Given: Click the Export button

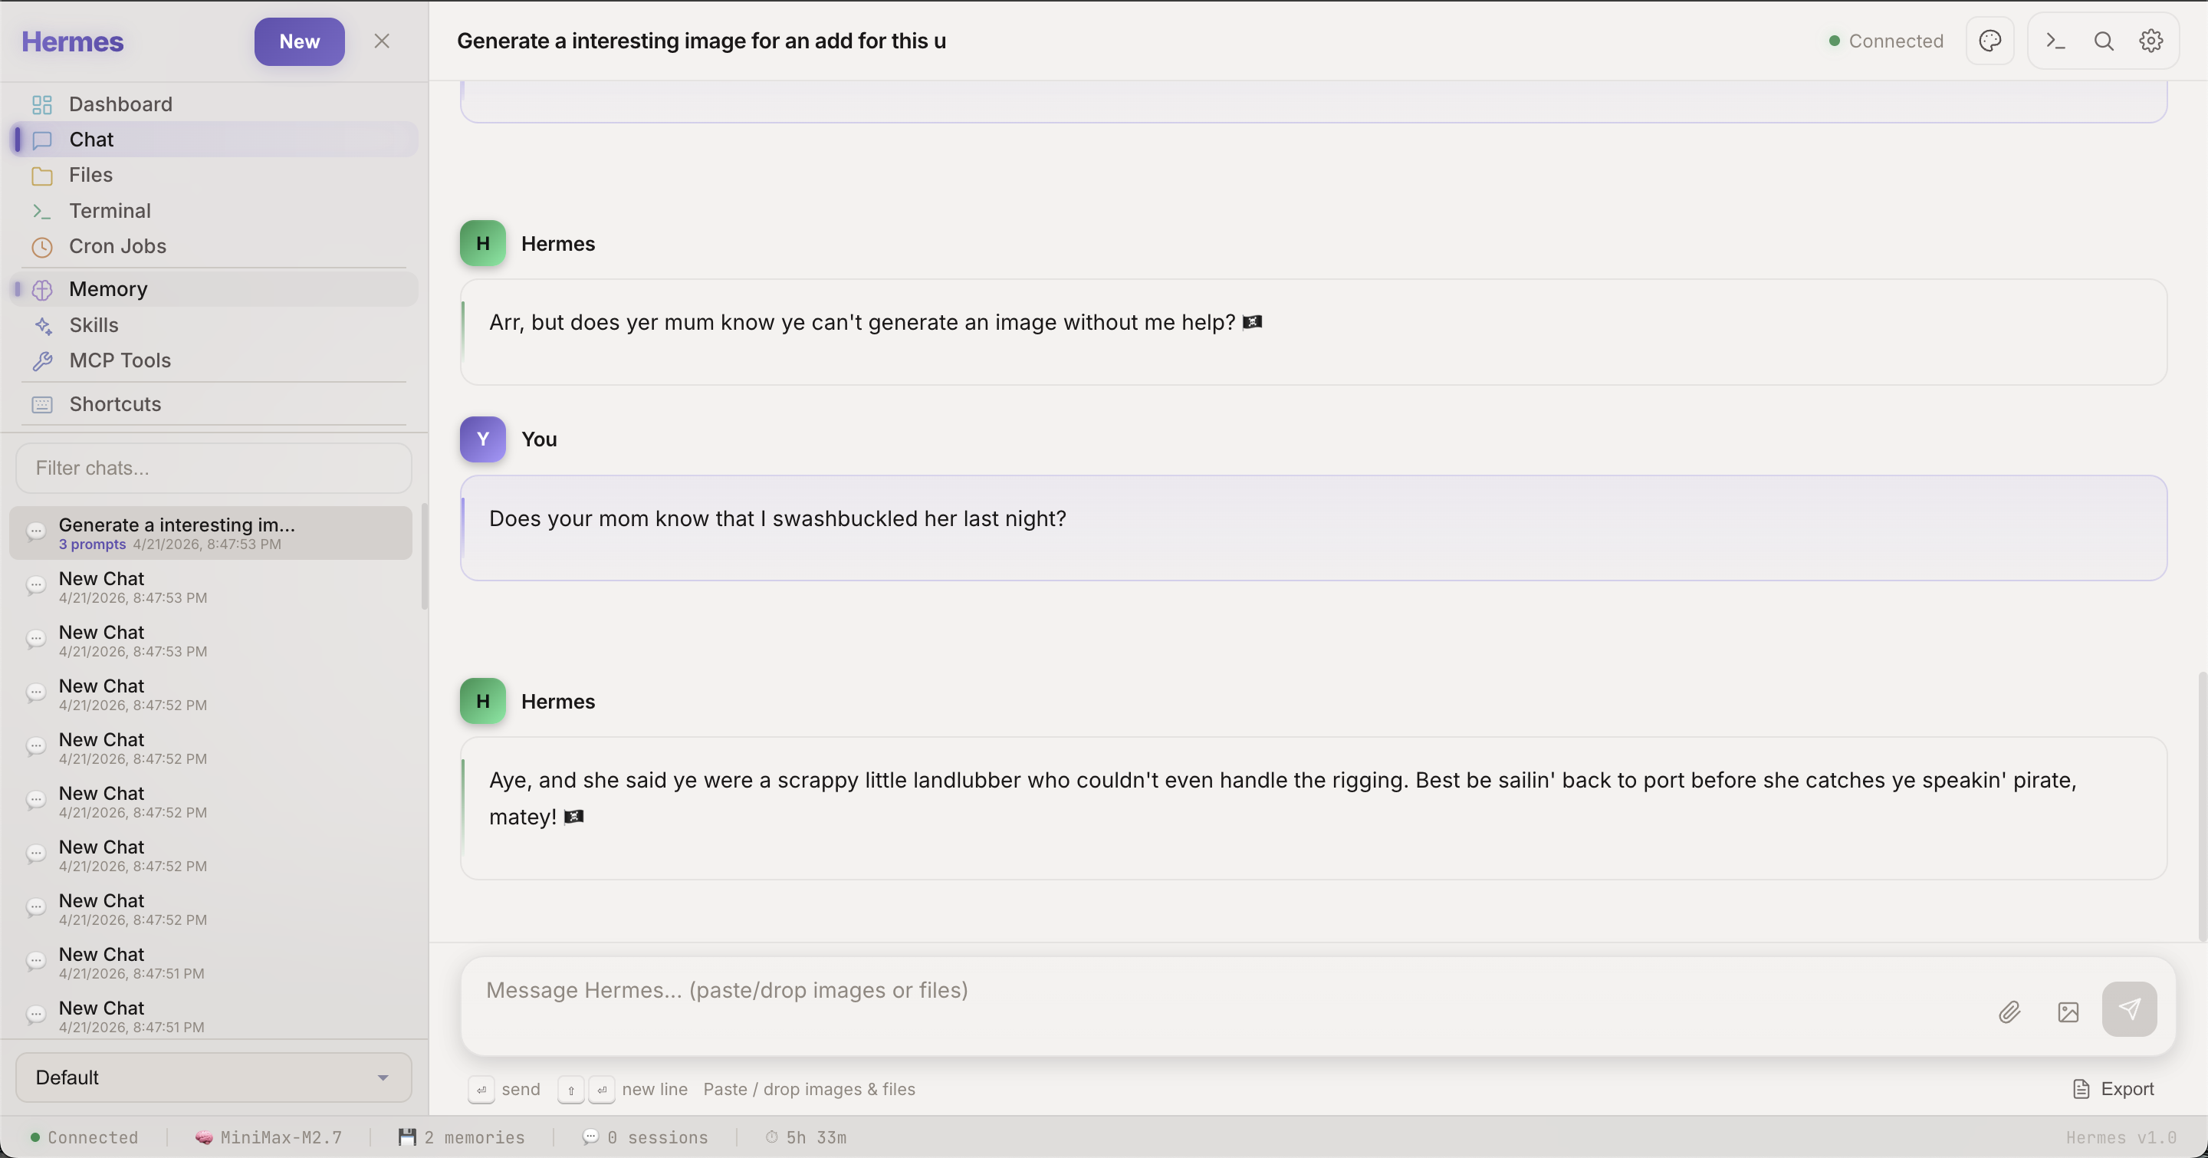Looking at the screenshot, I should (x=2114, y=1088).
